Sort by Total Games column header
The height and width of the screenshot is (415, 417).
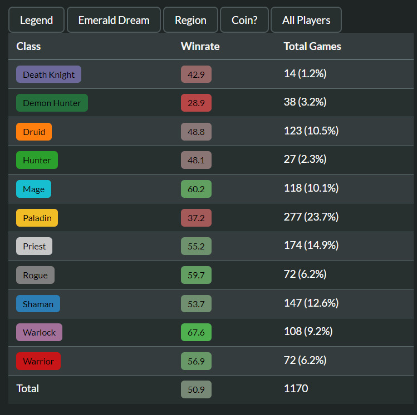tap(312, 46)
